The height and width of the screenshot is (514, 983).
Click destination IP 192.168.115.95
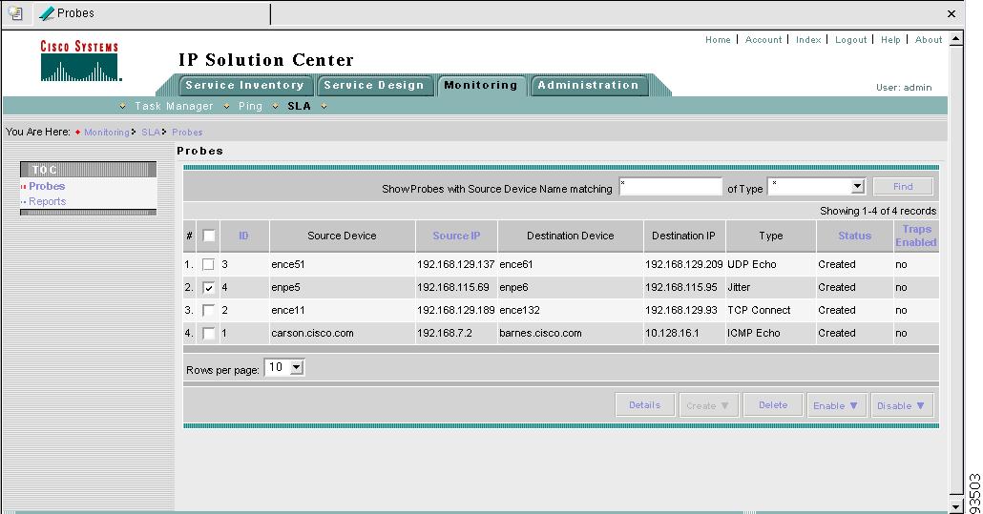[x=680, y=287]
